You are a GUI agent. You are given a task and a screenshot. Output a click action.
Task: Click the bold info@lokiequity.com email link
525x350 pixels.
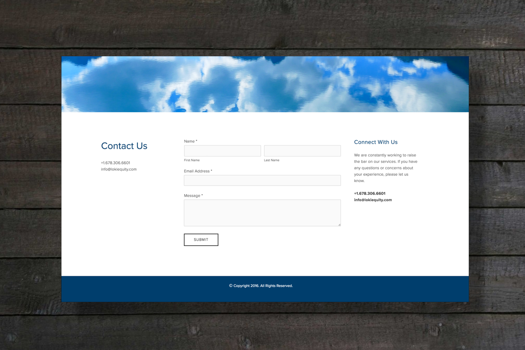[x=373, y=200]
